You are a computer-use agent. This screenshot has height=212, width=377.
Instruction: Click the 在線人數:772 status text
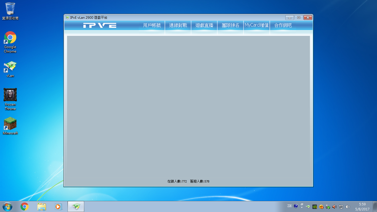[177, 181]
